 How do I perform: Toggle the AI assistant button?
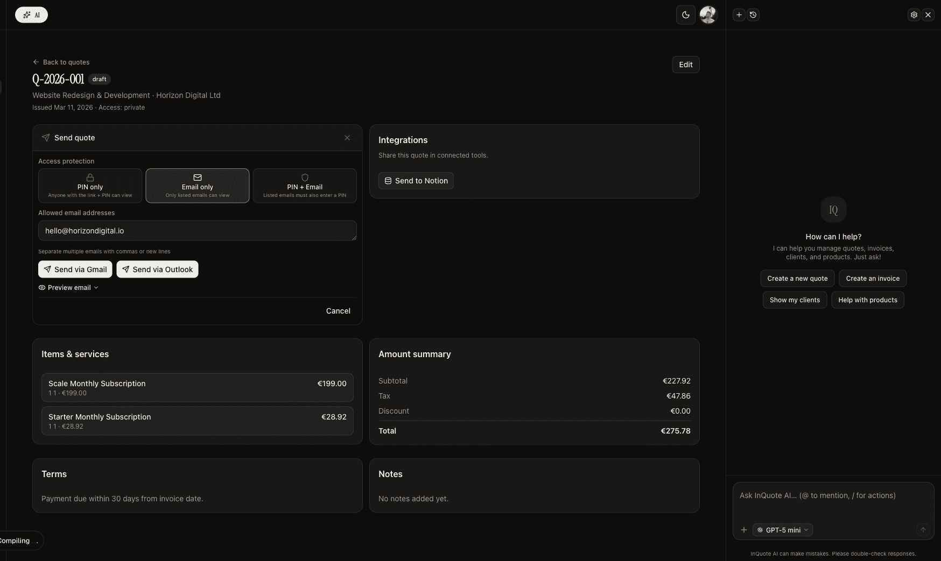tap(31, 15)
